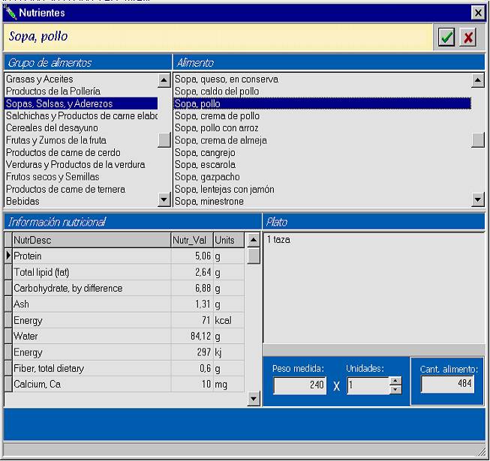Click the Nutrientes title bar app icon

(x=11, y=13)
